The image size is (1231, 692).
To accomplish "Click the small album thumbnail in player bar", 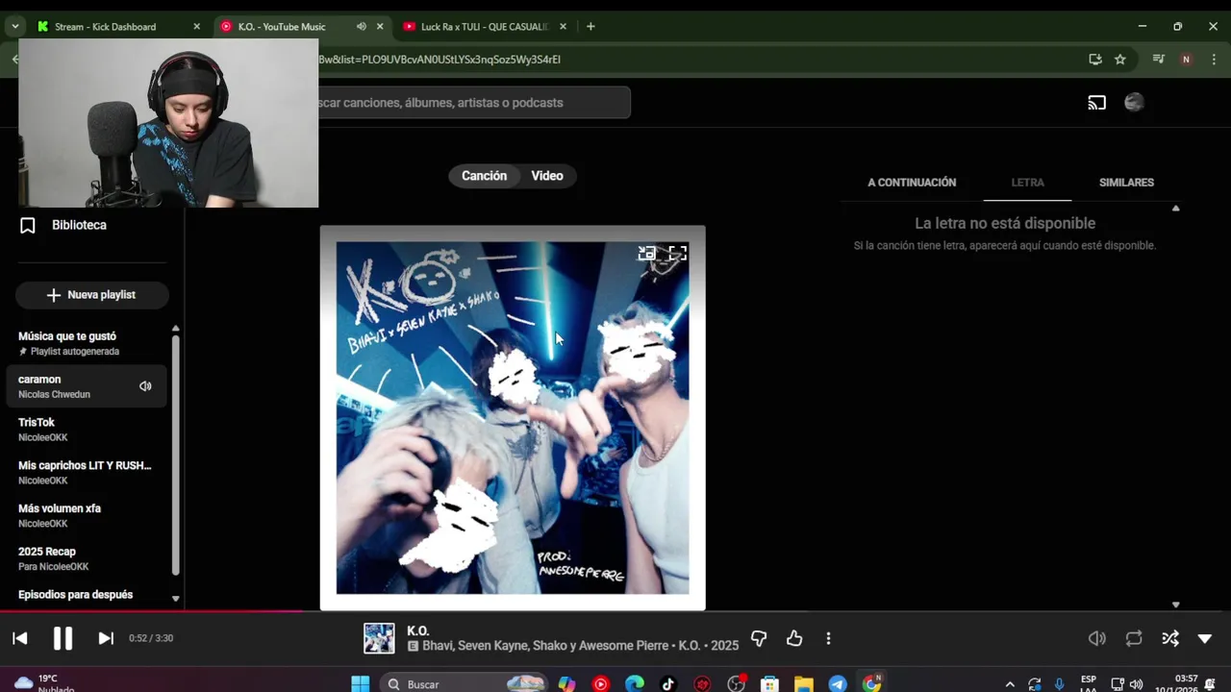I will [379, 638].
